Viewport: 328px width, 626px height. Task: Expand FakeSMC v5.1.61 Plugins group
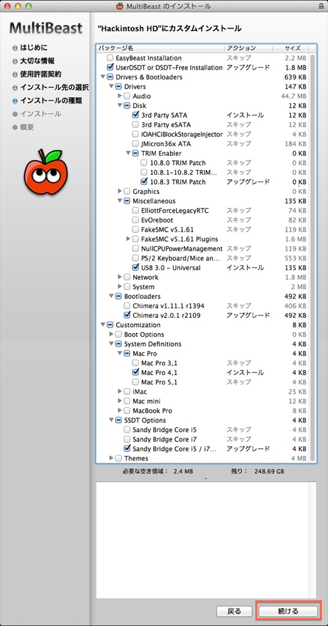pos(128,239)
